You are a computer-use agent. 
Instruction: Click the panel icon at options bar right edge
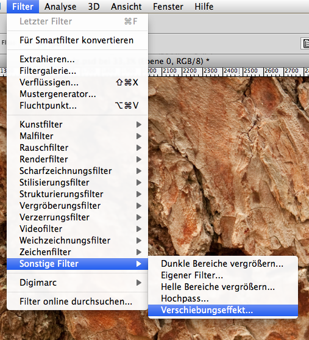click(x=305, y=43)
